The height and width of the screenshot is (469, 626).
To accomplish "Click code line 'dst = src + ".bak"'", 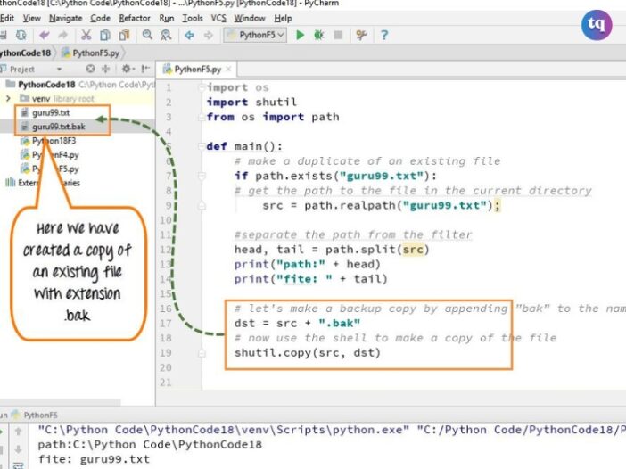I will tap(297, 324).
